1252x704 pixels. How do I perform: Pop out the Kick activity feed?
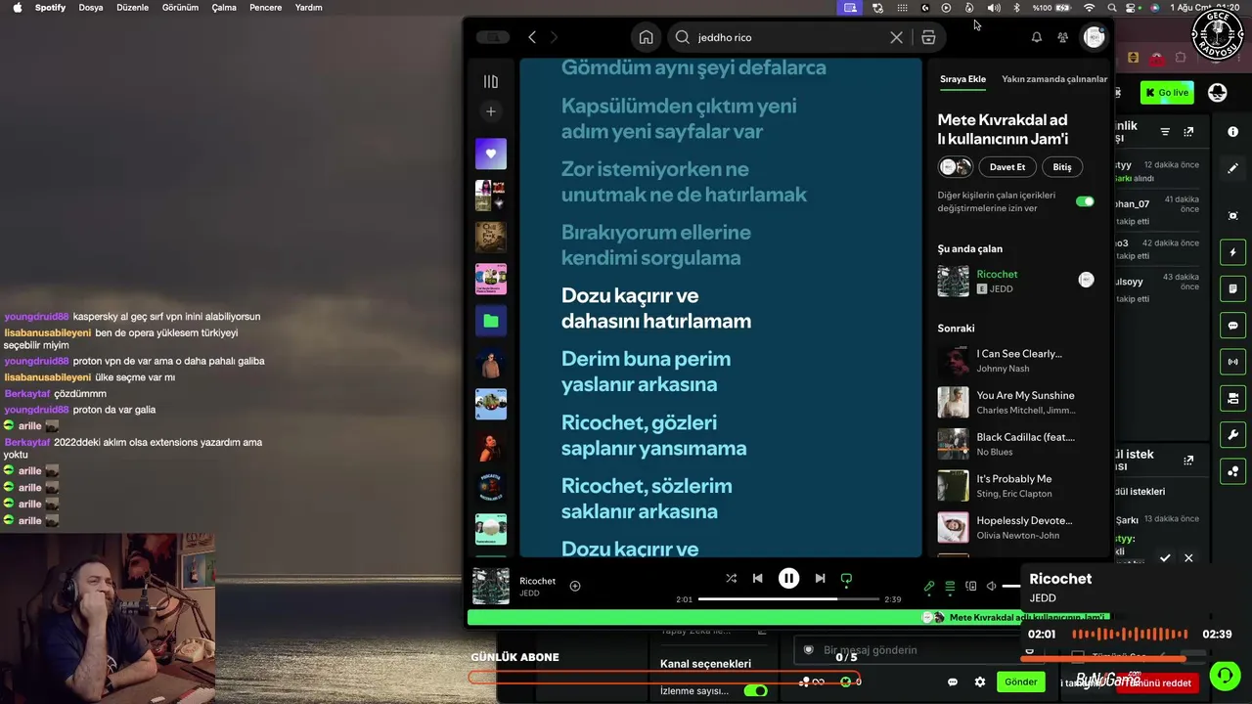coord(1188,132)
